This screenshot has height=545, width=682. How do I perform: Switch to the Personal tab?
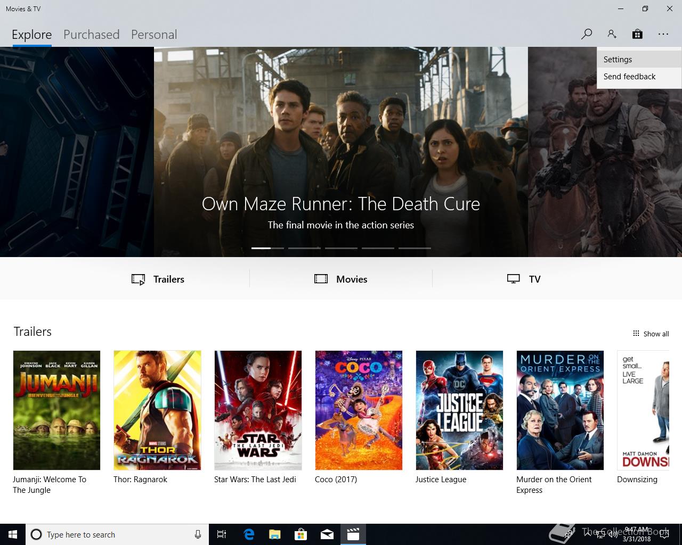pos(154,35)
